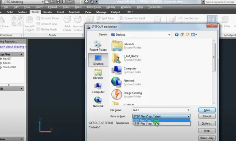Image resolution: width=236 pixels, height=141 pixels.
Task: Switch to the Solid ribbon tab
Action: [10, 12]
